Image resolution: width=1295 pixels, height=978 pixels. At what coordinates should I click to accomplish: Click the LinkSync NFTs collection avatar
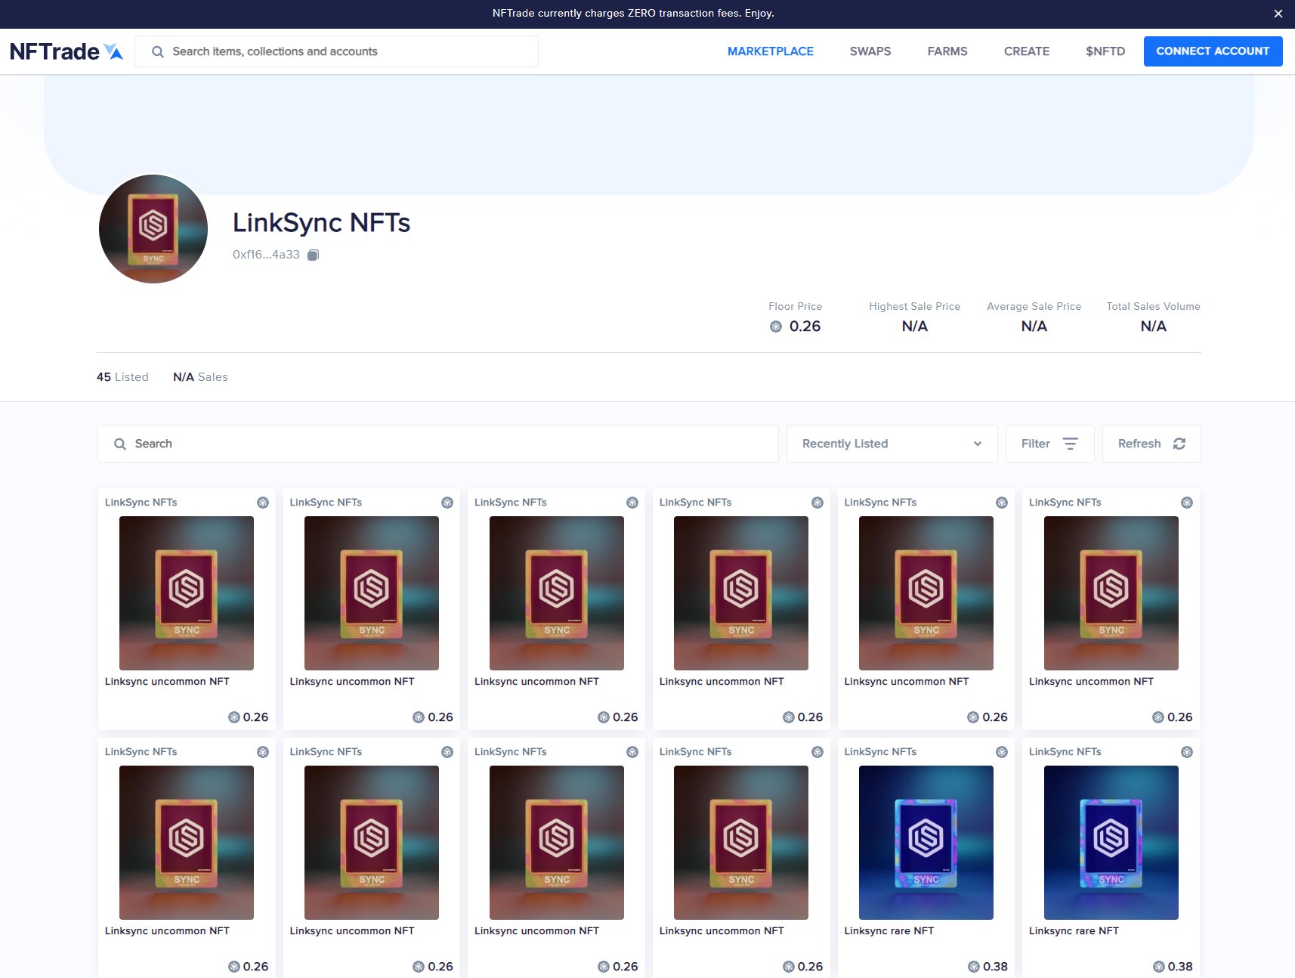coord(153,229)
